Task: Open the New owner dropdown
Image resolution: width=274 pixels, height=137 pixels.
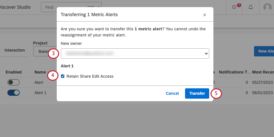Action: click(x=135, y=54)
